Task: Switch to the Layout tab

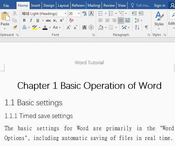Action: (x=63, y=5)
